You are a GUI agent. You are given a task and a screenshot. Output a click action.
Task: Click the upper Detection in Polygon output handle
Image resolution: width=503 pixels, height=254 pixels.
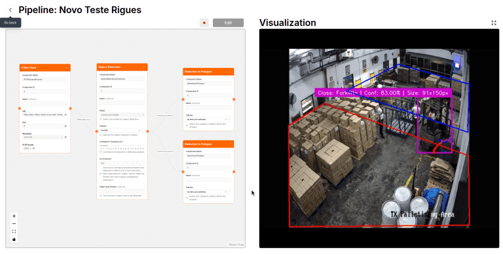tap(234, 99)
